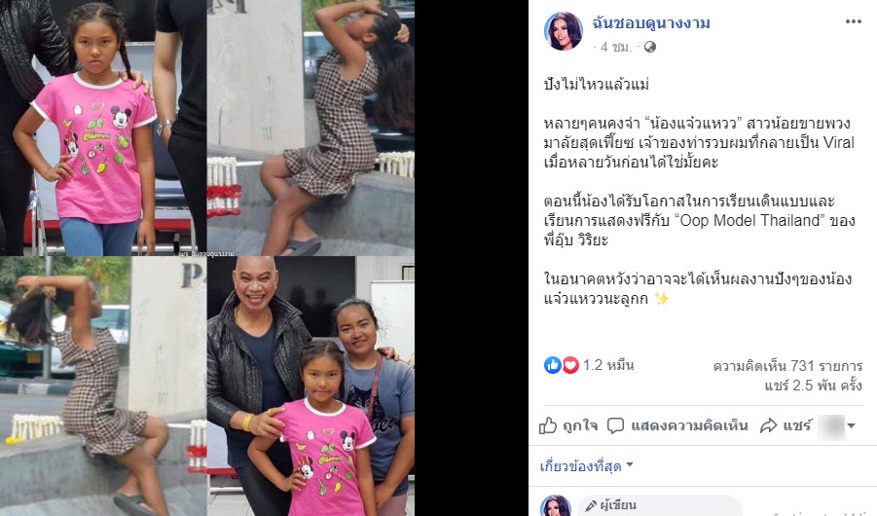This screenshot has height=516, width=877.
Task: Click the page profile picture avatar
Action: click(x=564, y=31)
